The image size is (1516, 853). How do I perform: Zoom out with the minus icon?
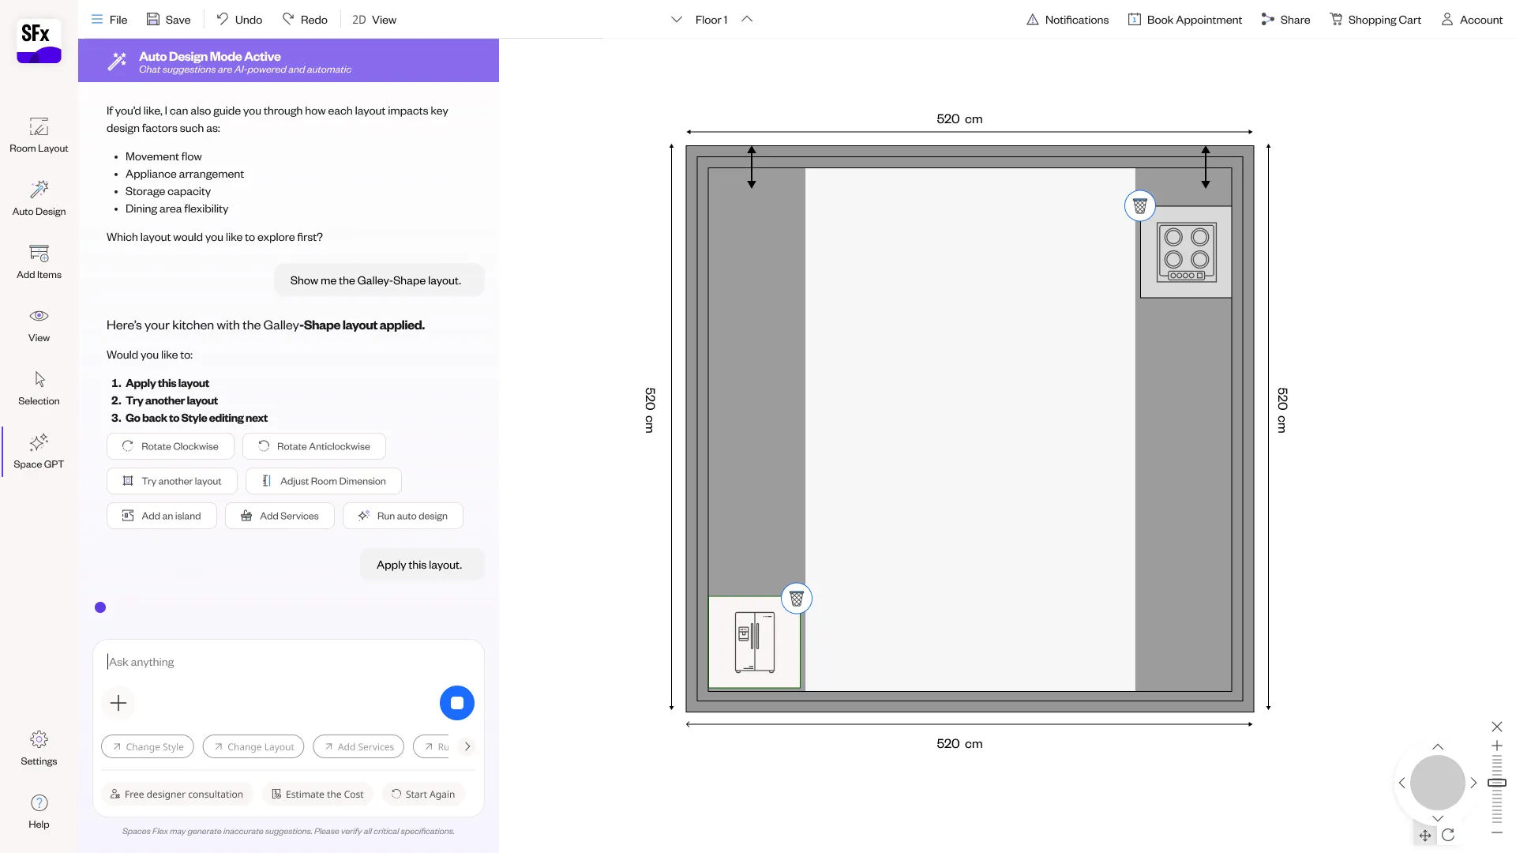1496,832
